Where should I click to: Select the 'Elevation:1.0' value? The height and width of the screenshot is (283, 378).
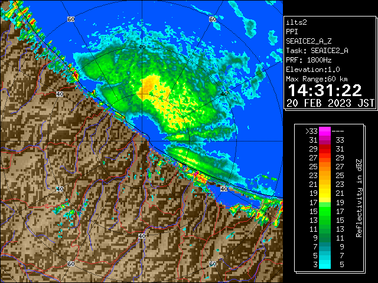click(313, 70)
